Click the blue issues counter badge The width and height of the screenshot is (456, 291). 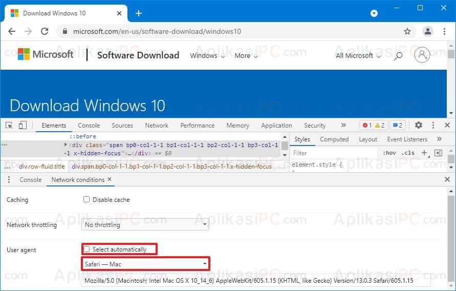[x=398, y=126]
